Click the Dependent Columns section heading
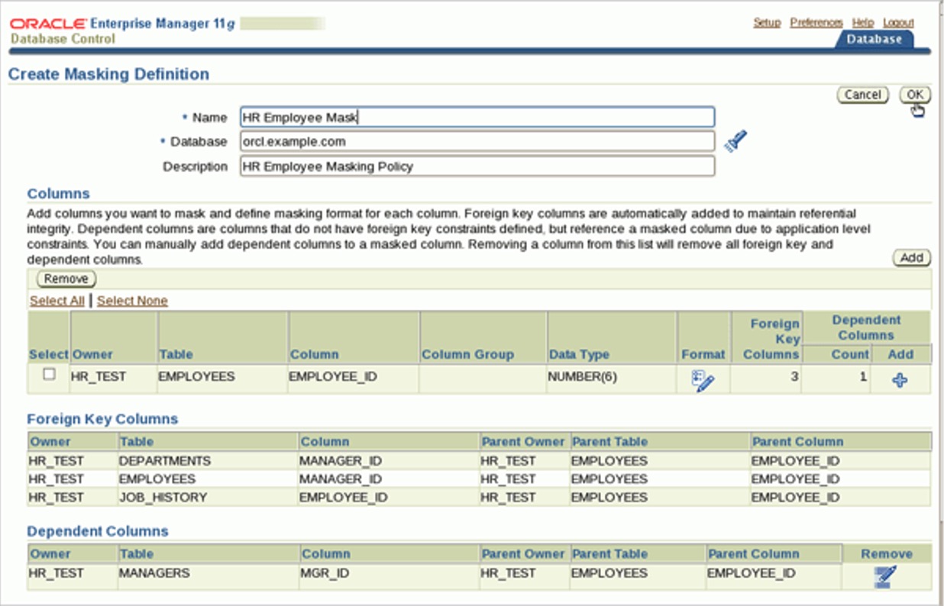 click(x=97, y=531)
